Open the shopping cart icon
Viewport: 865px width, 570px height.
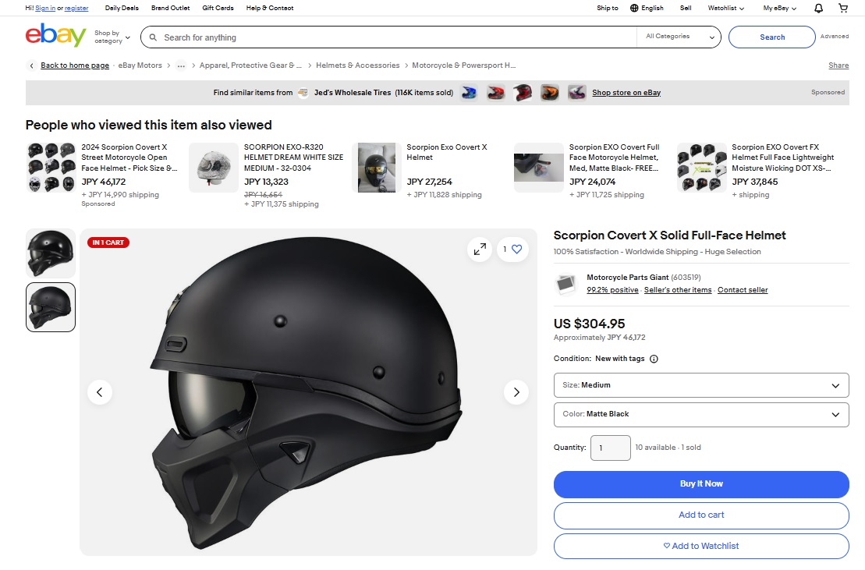[843, 9]
